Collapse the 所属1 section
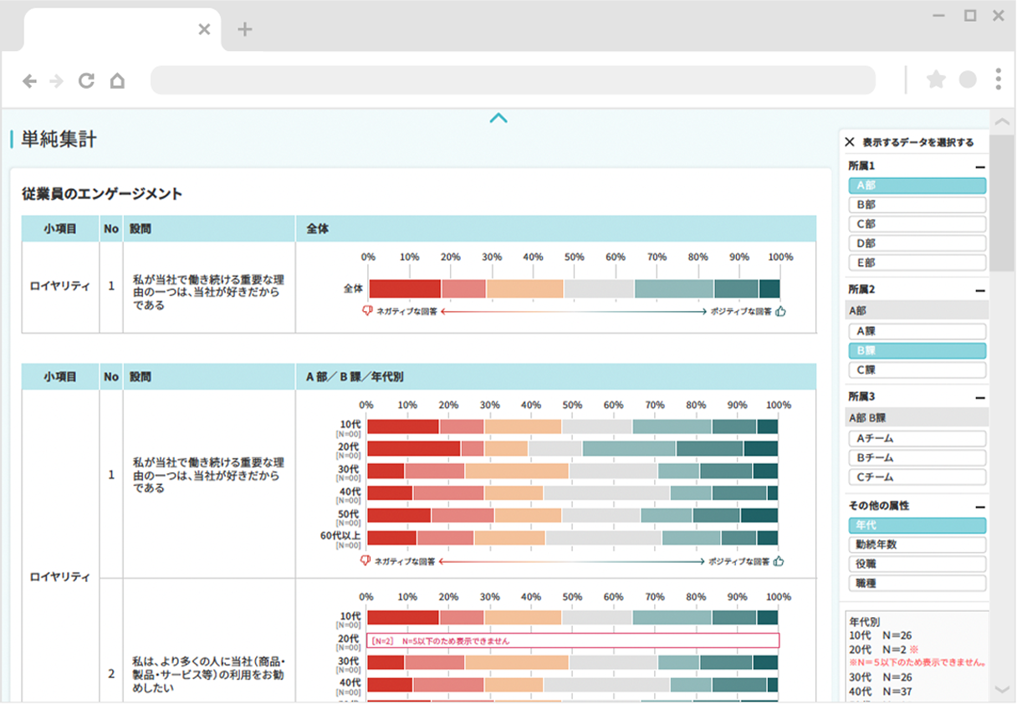Image resolution: width=1017 pixels, height=704 pixels. [979, 166]
